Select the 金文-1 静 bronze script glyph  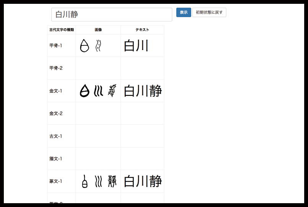(x=112, y=91)
